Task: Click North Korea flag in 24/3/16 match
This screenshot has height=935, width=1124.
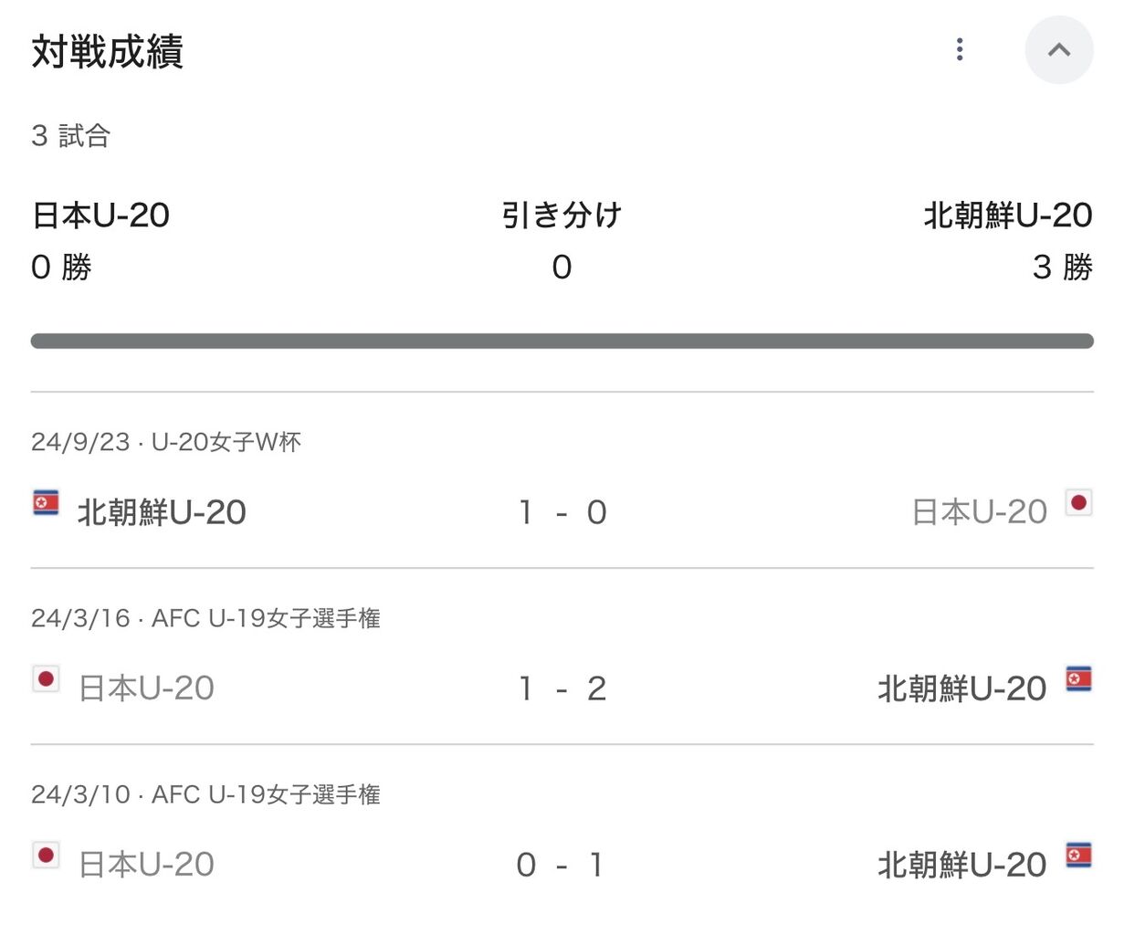Action: coord(1079,679)
